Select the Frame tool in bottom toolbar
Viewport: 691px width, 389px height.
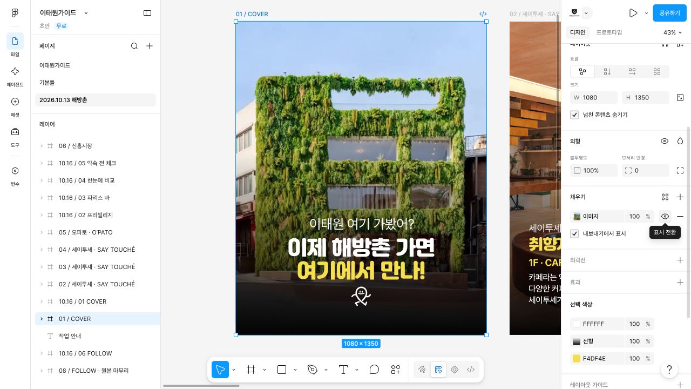(x=251, y=370)
